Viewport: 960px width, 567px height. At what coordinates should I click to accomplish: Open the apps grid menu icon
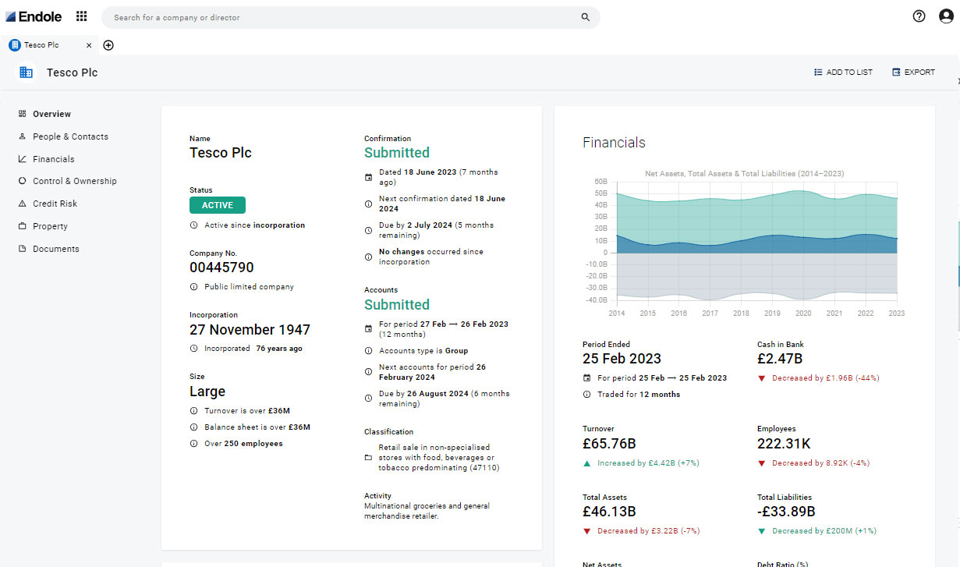pyautogui.click(x=82, y=16)
